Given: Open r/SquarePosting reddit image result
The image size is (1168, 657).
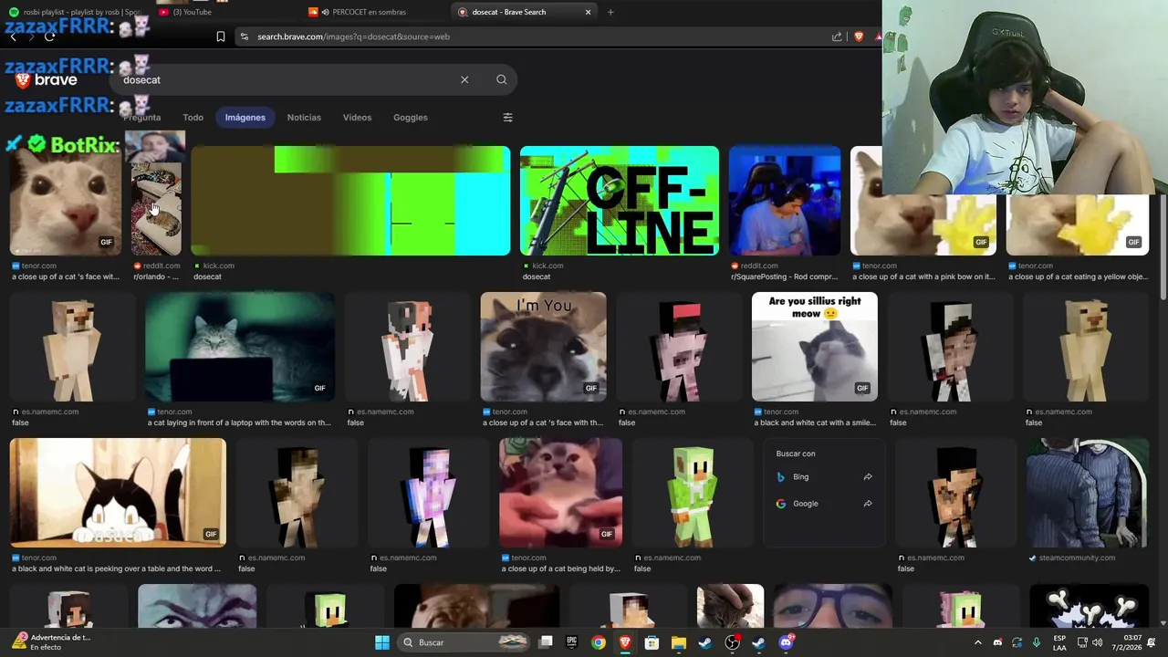Looking at the screenshot, I should [785, 201].
